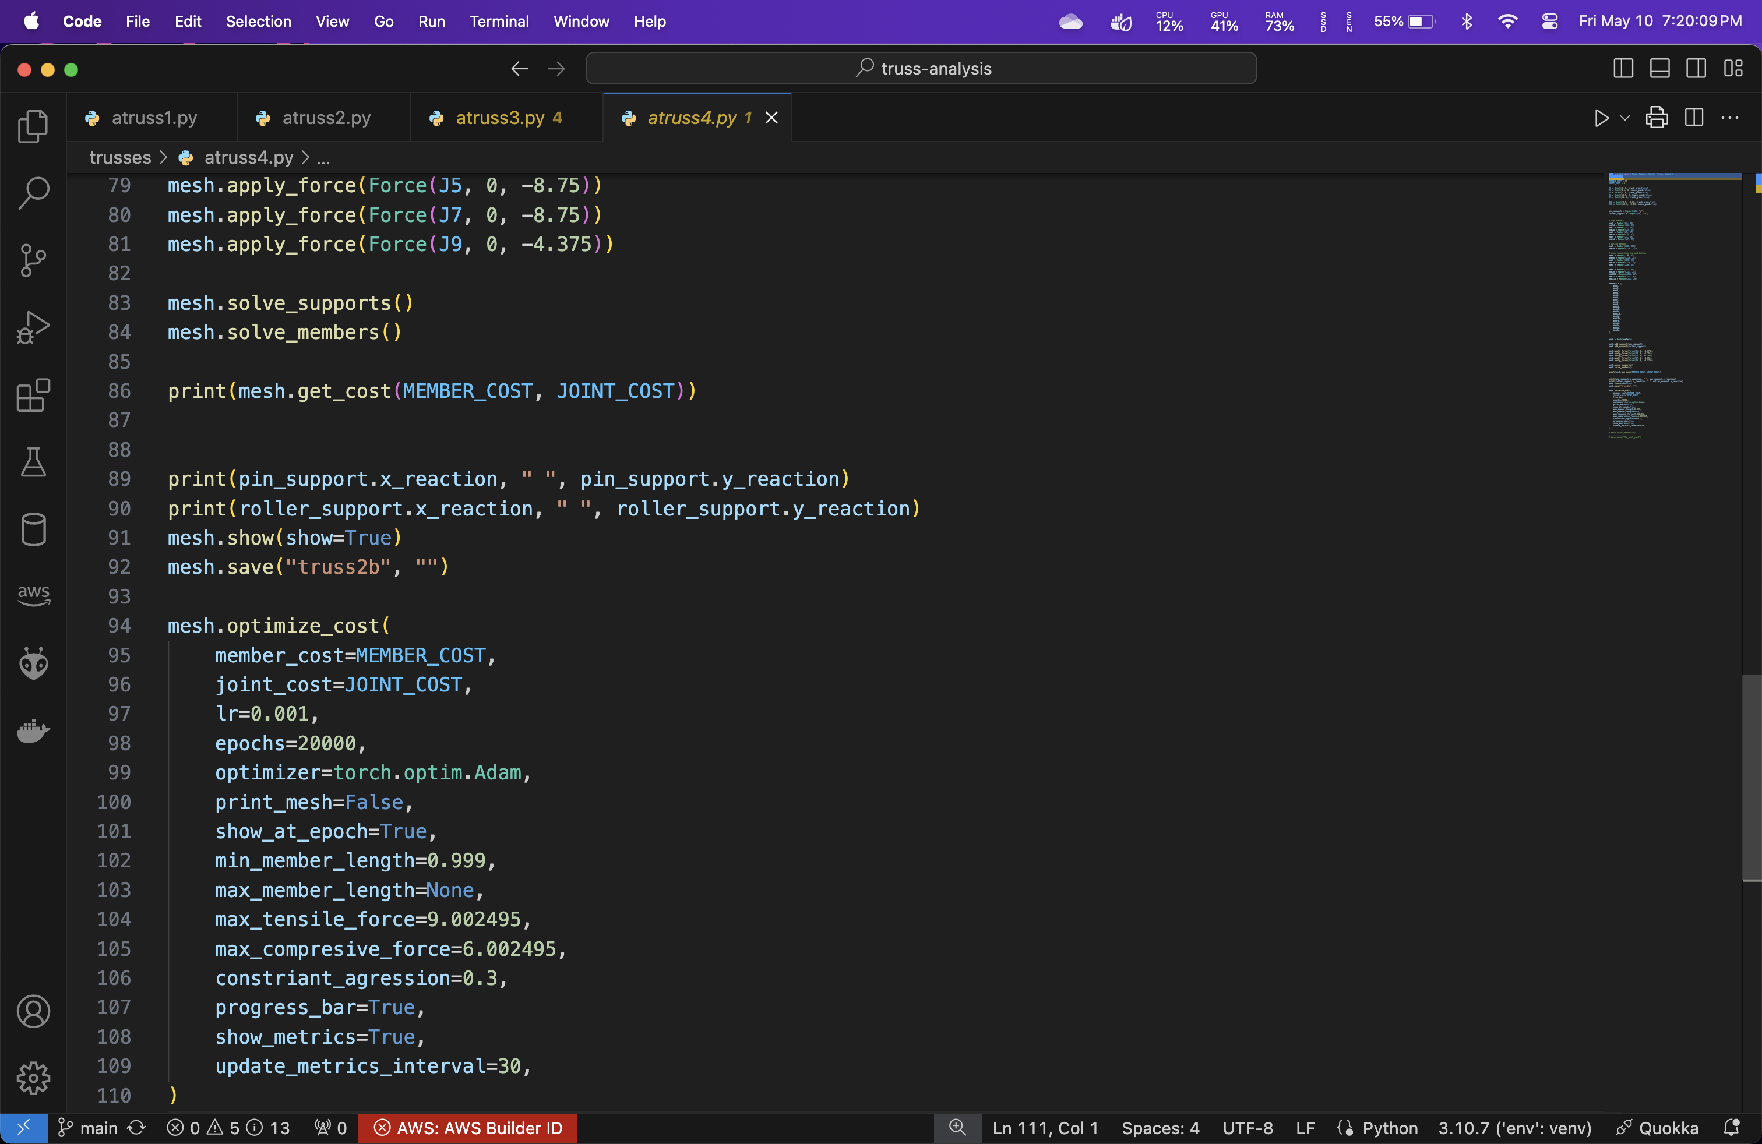Image resolution: width=1762 pixels, height=1144 pixels.
Task: Open problems panel from errors and warnings count
Action: [228, 1128]
